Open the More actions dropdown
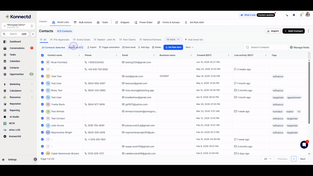313x176 pixels. click(x=189, y=47)
